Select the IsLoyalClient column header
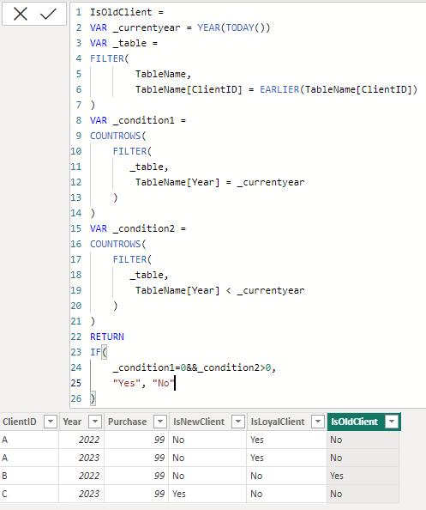This screenshot has height=510, width=426. [x=278, y=422]
